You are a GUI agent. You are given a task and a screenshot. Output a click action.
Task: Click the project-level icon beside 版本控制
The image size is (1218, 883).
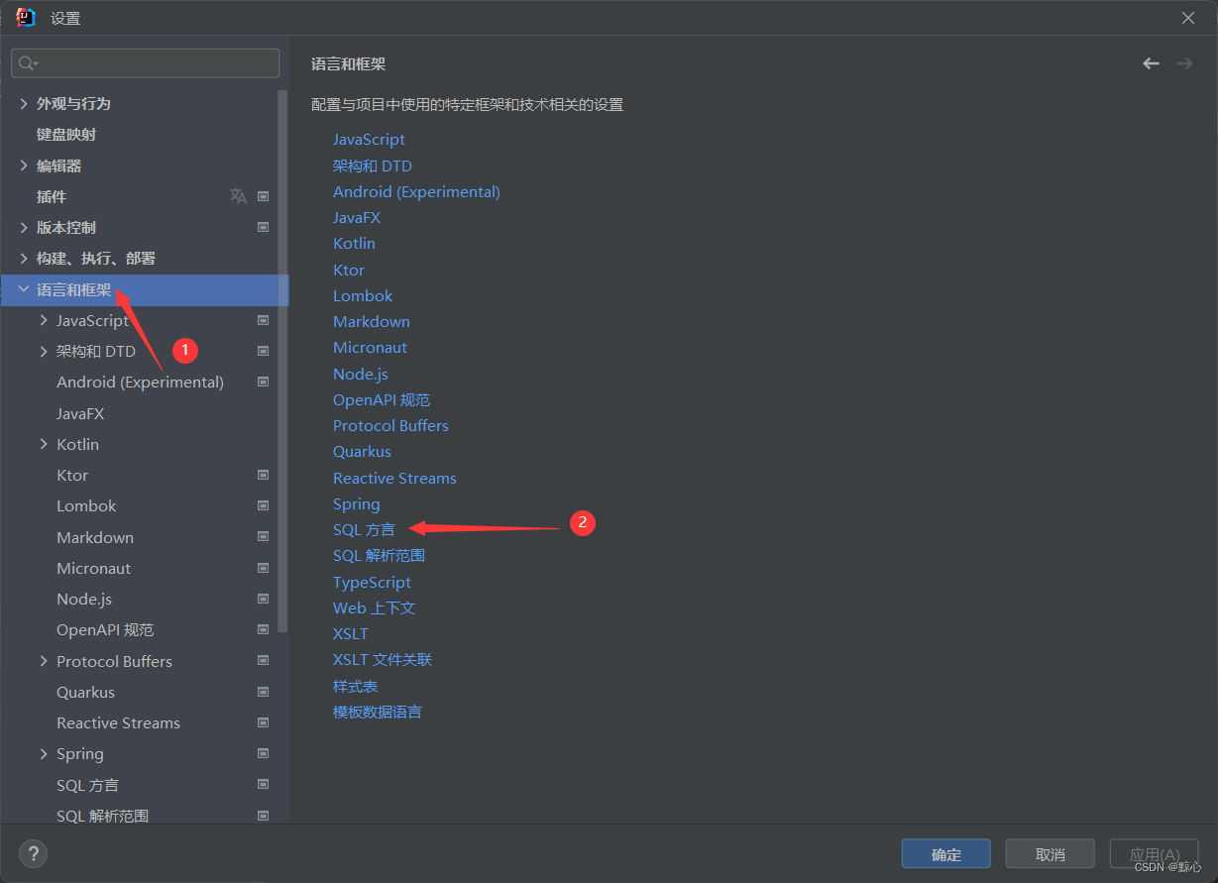click(x=264, y=227)
